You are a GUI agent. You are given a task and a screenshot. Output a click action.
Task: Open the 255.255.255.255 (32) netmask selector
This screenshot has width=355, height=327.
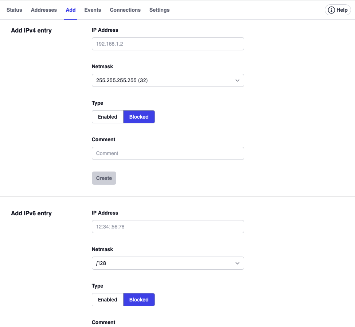168,80
